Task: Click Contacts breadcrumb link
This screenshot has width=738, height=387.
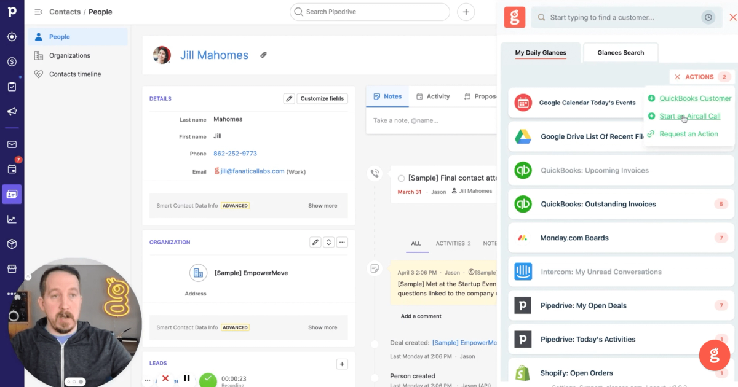Action: (65, 12)
